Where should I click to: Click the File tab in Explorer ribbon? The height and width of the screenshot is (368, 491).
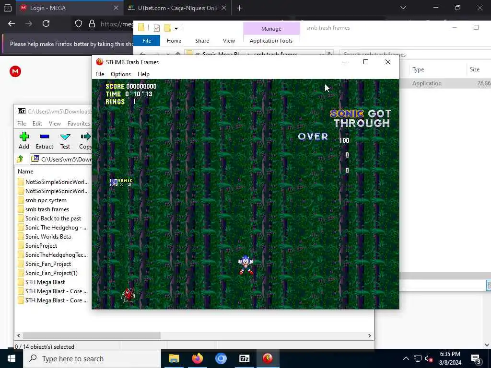[x=147, y=41]
